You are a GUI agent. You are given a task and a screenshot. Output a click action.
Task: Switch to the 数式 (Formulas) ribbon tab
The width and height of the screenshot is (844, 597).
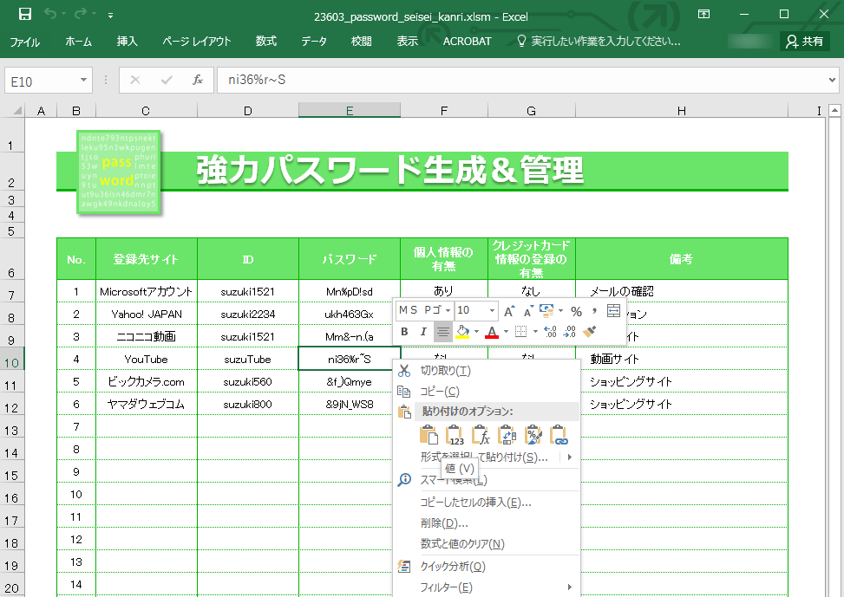pos(265,41)
